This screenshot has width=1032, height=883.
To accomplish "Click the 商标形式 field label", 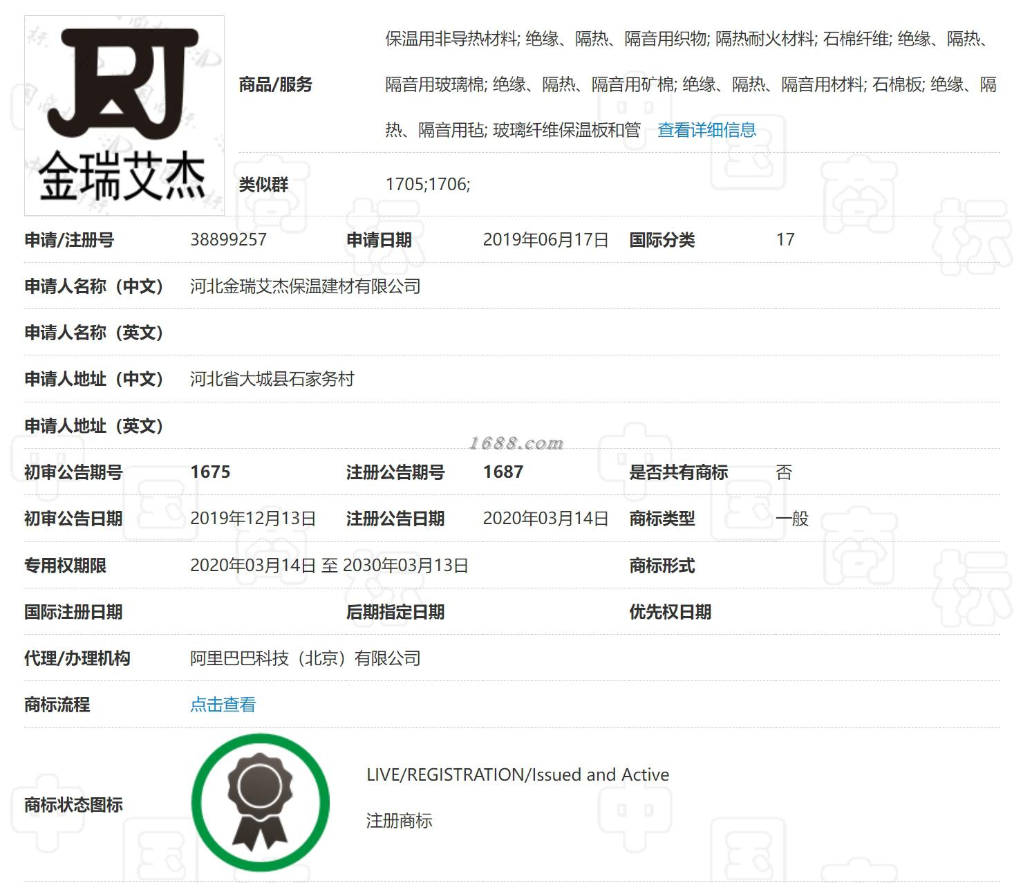I will click(662, 566).
